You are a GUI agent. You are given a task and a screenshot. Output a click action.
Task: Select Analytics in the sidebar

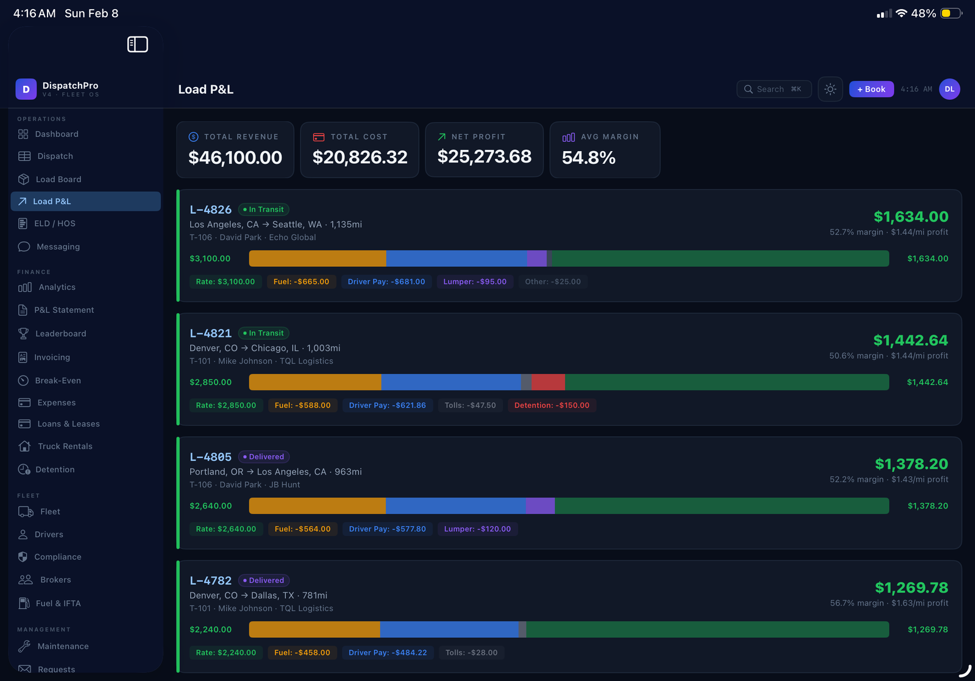(57, 288)
